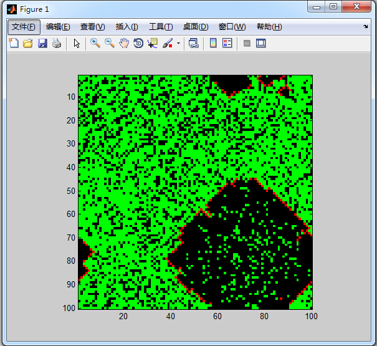Click the y-axis tick label 70

point(71,238)
